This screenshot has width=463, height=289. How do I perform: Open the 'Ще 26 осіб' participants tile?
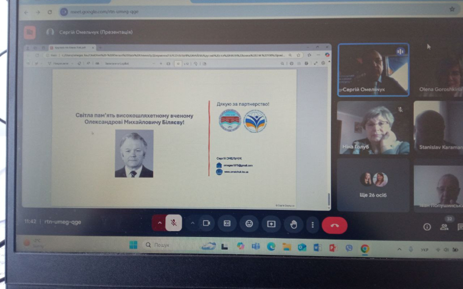coord(373,185)
